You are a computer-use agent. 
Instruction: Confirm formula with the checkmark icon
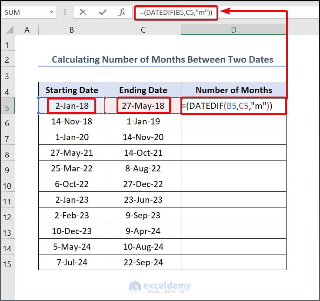[x=103, y=13]
